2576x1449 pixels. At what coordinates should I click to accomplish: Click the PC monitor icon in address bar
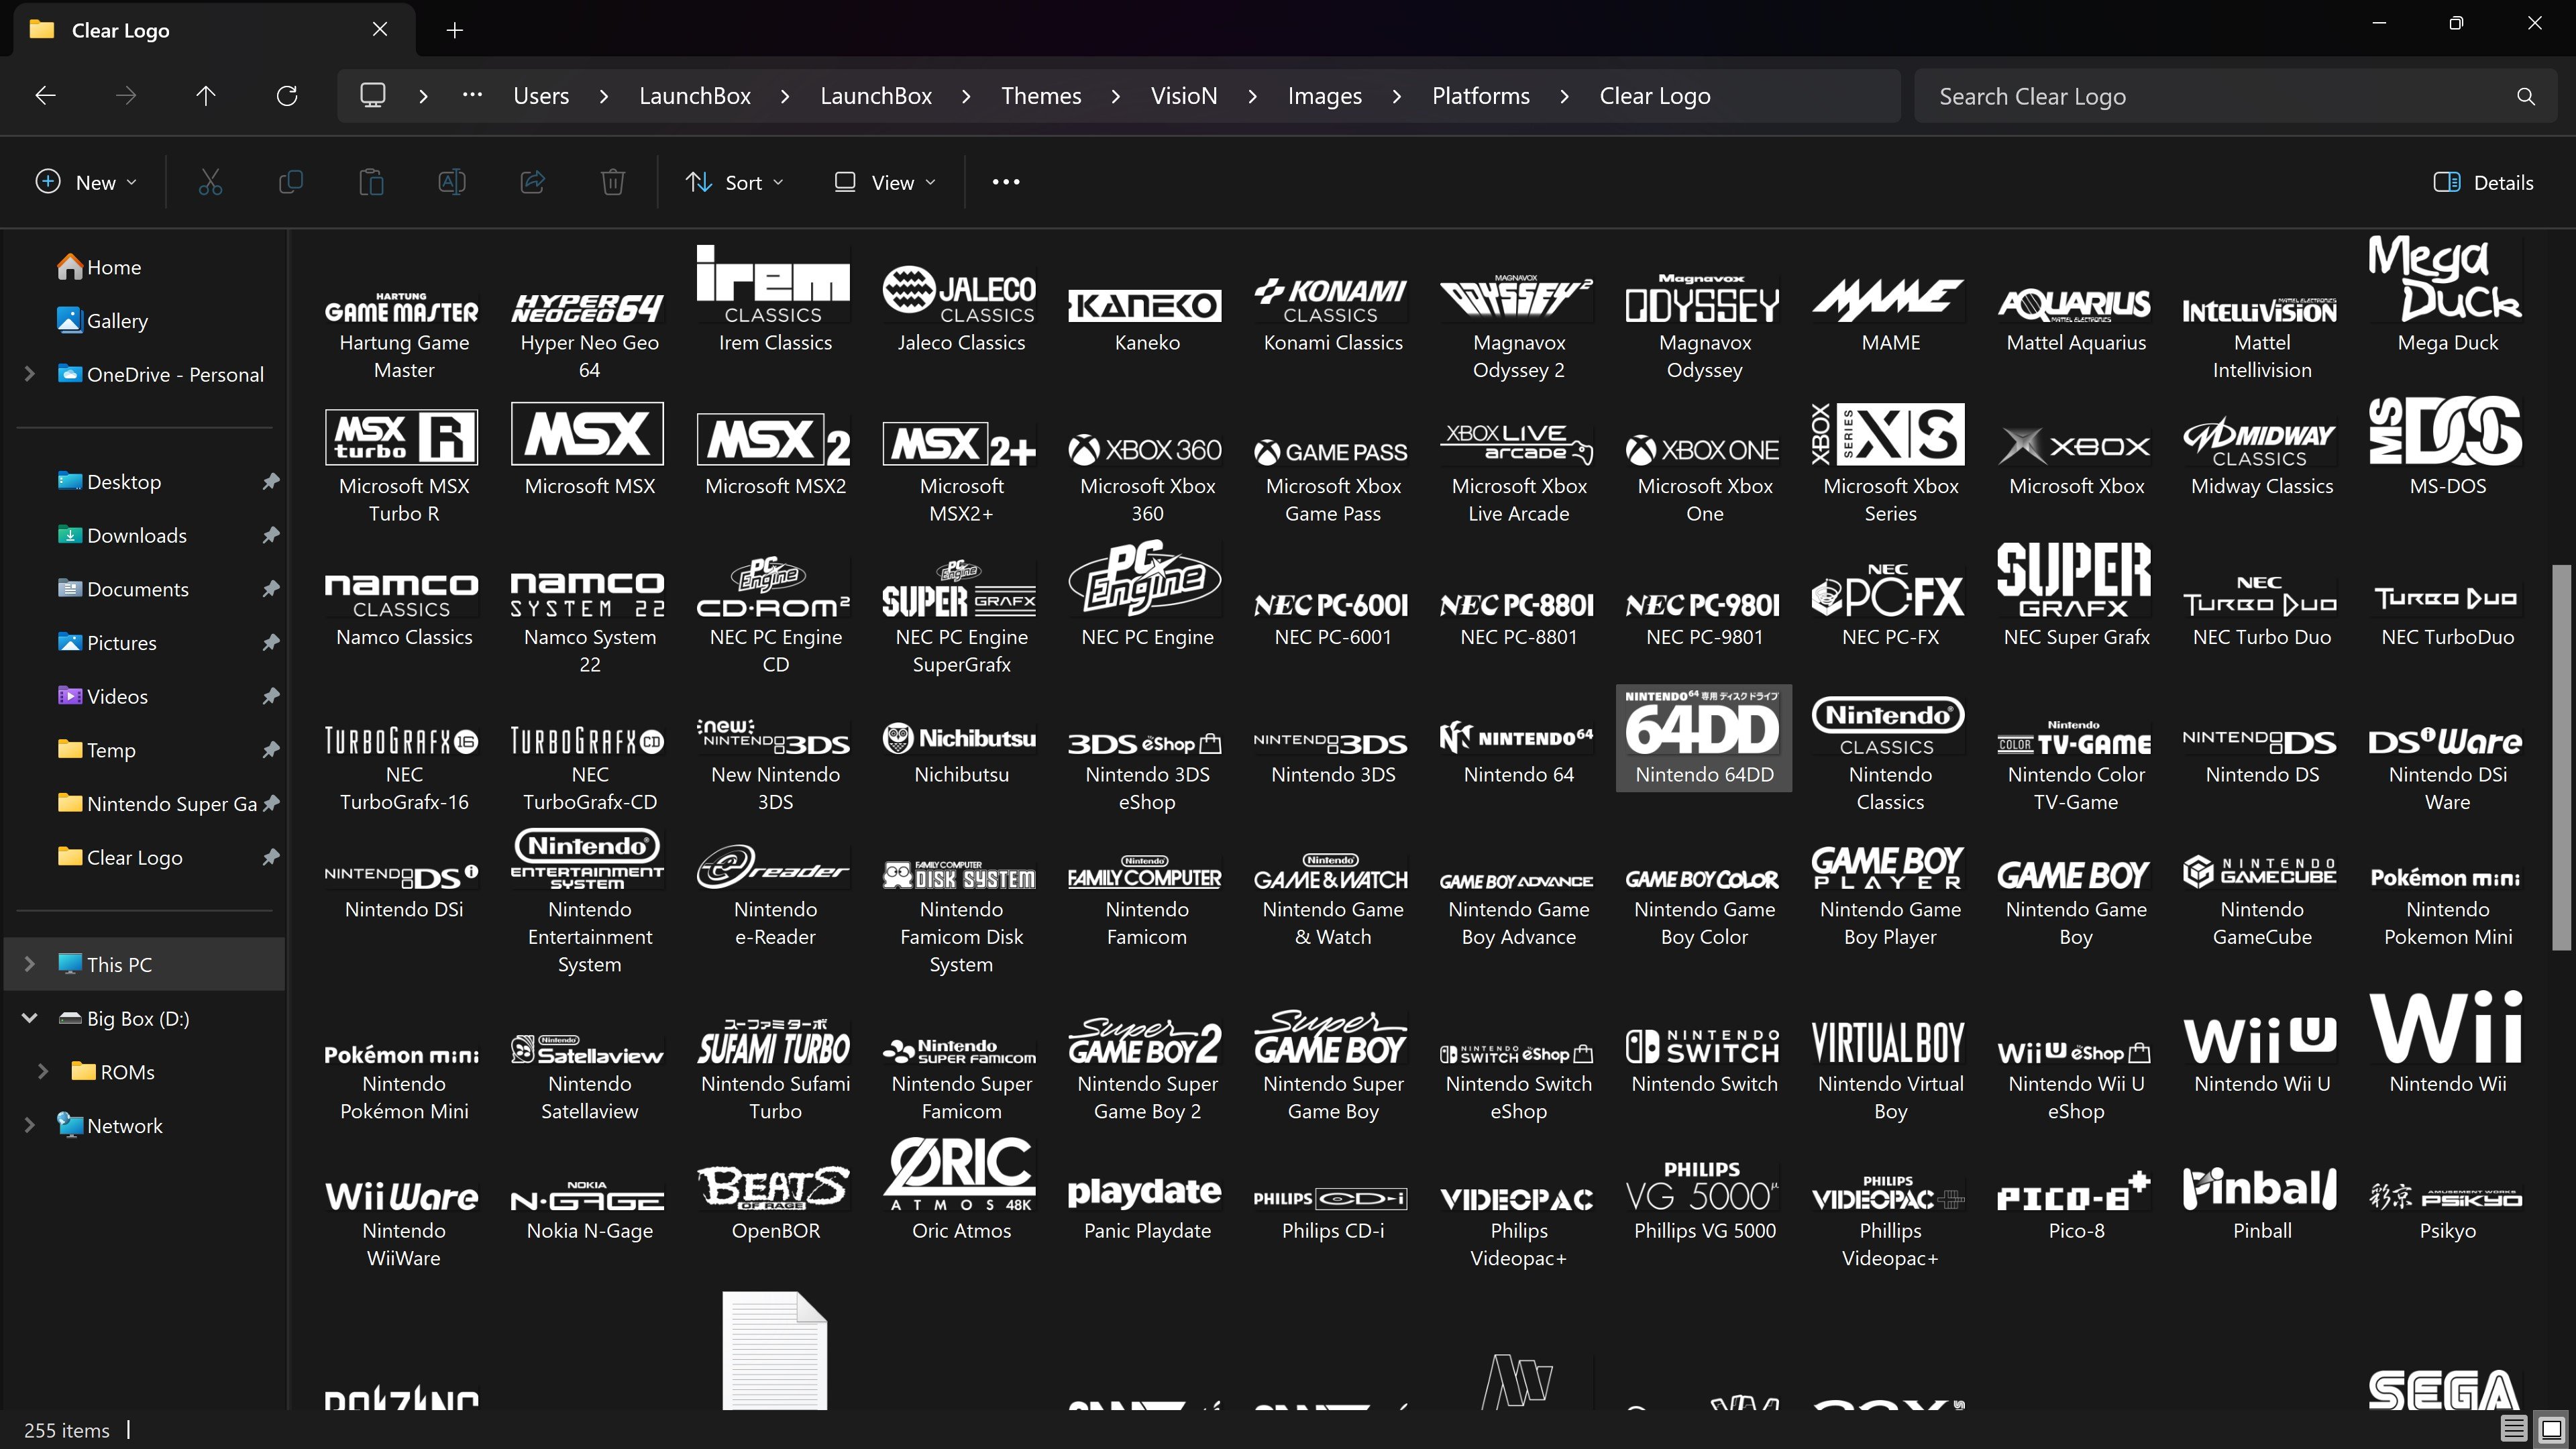[x=373, y=96]
